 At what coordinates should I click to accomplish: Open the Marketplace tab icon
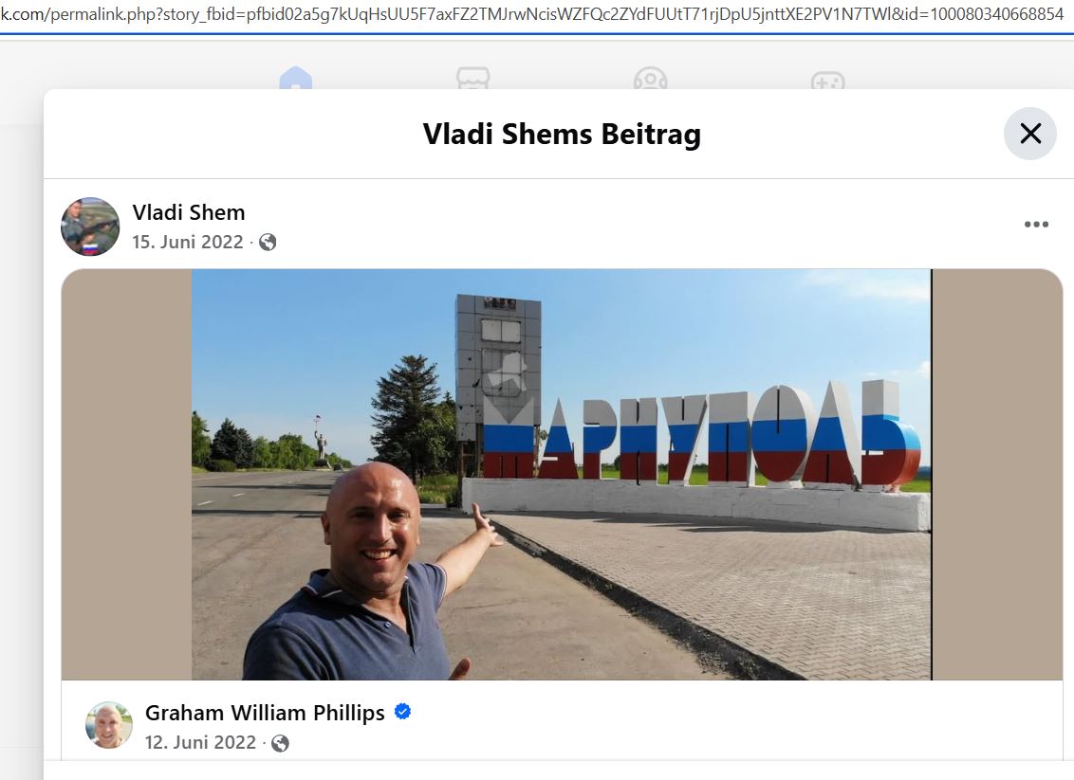point(473,78)
